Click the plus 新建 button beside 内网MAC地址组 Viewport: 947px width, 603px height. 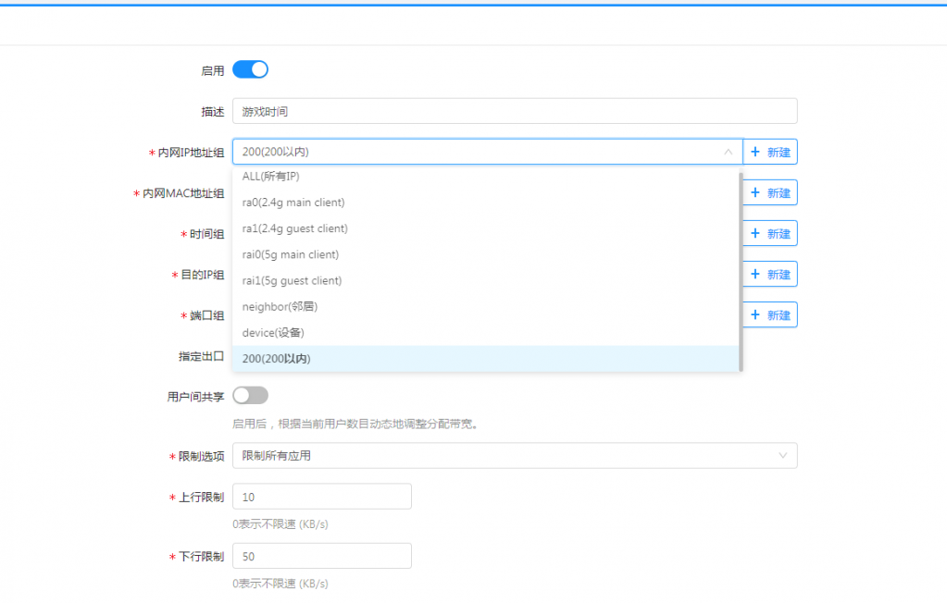[770, 192]
